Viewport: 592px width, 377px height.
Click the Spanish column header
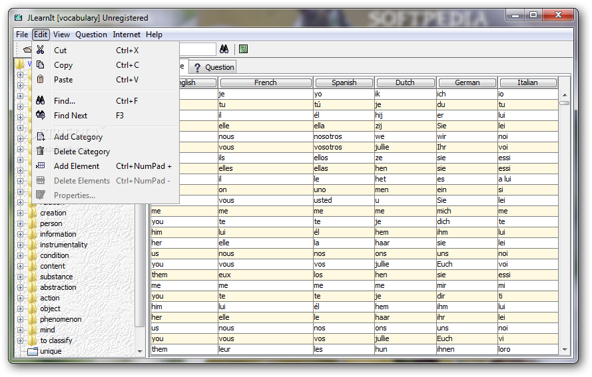344,82
